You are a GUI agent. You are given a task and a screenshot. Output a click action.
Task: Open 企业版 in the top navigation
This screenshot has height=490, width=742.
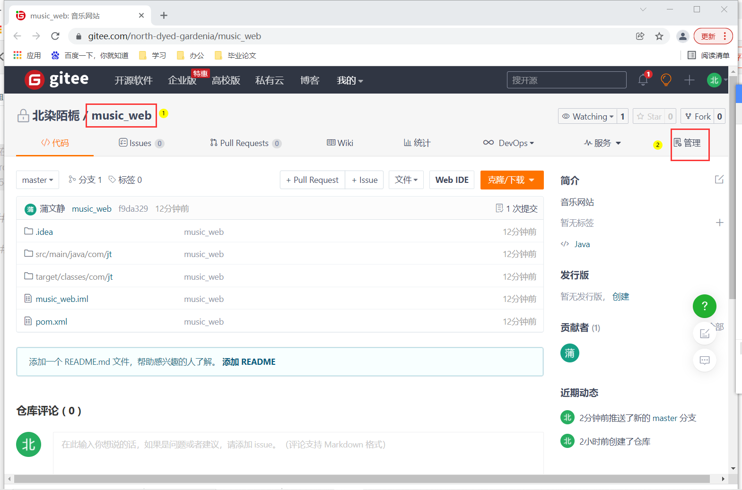(x=182, y=80)
